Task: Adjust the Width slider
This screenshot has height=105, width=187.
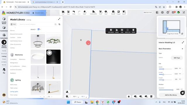Action: pos(163,69)
